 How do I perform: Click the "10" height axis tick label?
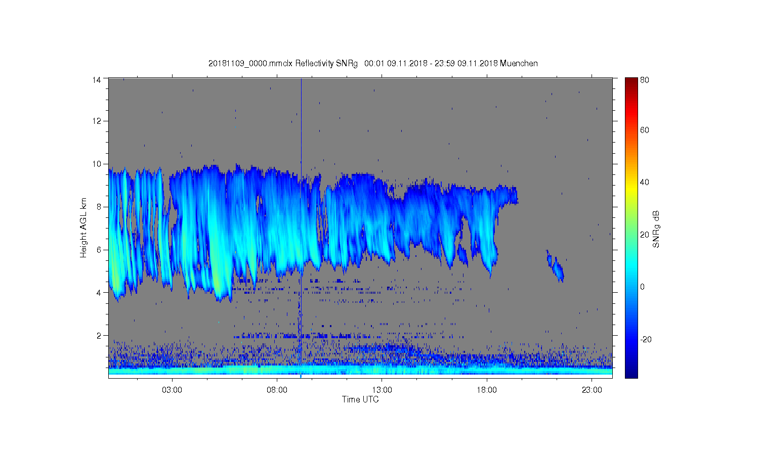coord(97,164)
